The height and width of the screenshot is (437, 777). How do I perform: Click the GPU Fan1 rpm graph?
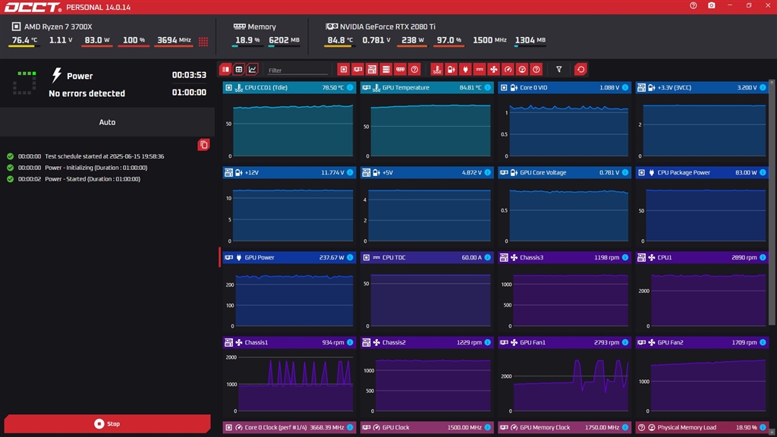(565, 383)
